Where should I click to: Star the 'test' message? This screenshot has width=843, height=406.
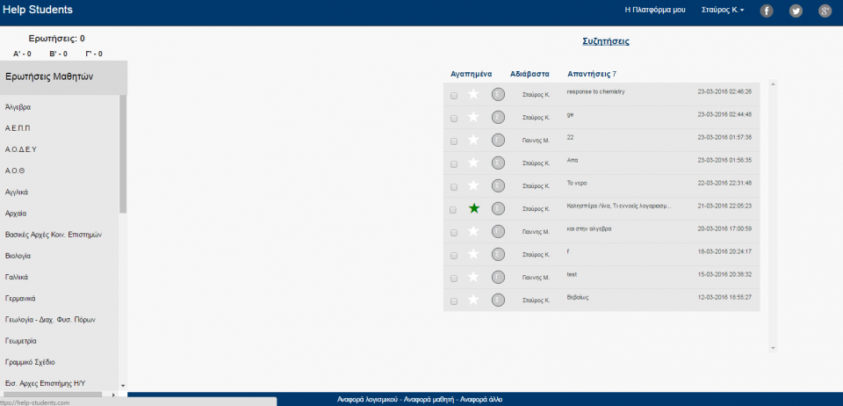pos(474,277)
